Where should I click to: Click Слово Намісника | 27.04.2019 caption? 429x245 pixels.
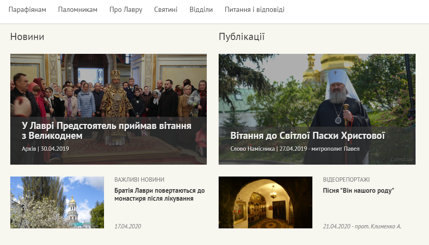click(x=295, y=149)
